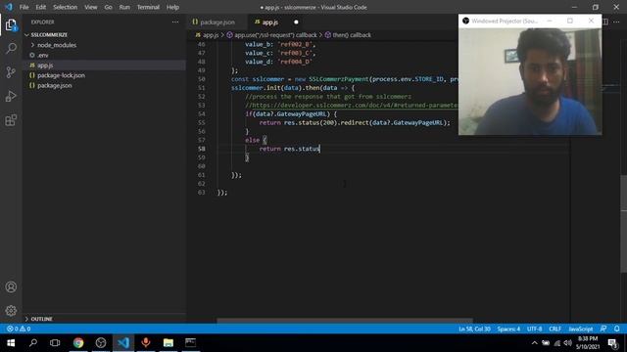Viewport: 627px width, 352px height.
Task: Click the unsaved dot on app.js tab
Action: coord(296,22)
